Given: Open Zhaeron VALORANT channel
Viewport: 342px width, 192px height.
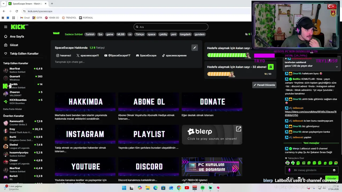Looking at the screenshot, I should [23, 94].
